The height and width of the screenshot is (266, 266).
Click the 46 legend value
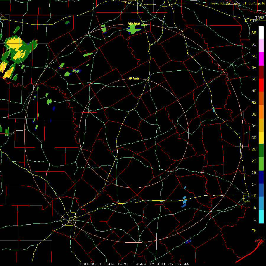(x=254, y=91)
